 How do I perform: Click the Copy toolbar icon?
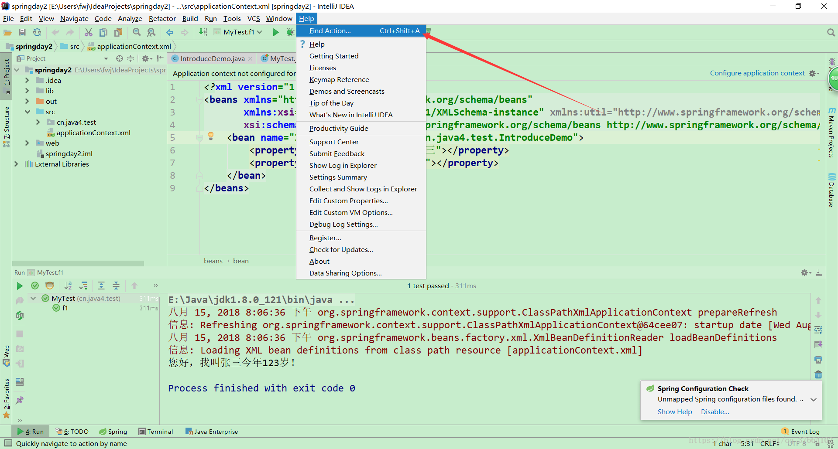click(x=103, y=32)
